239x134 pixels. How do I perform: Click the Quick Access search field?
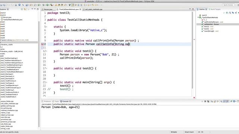pos(228,5)
